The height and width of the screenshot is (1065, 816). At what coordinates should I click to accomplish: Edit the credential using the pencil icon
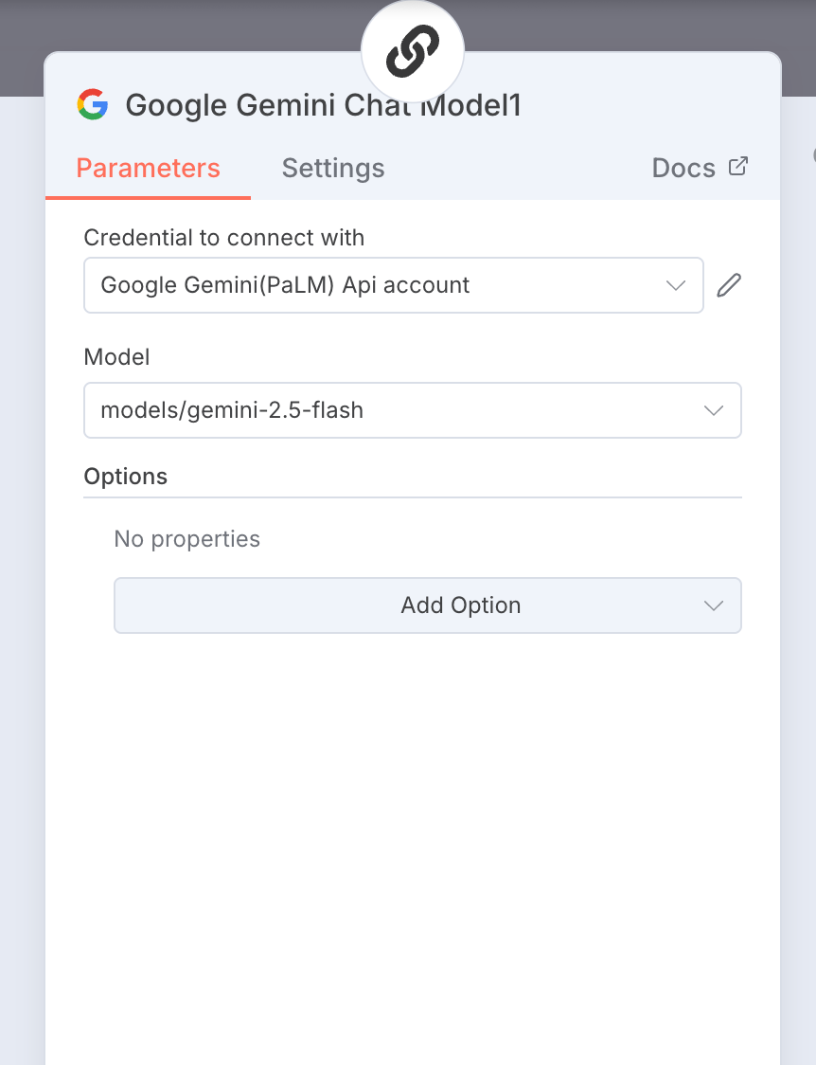tap(729, 285)
